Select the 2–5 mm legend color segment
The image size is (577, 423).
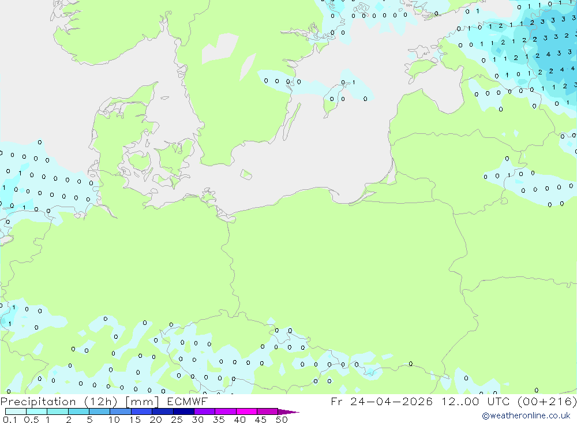(x=78, y=411)
